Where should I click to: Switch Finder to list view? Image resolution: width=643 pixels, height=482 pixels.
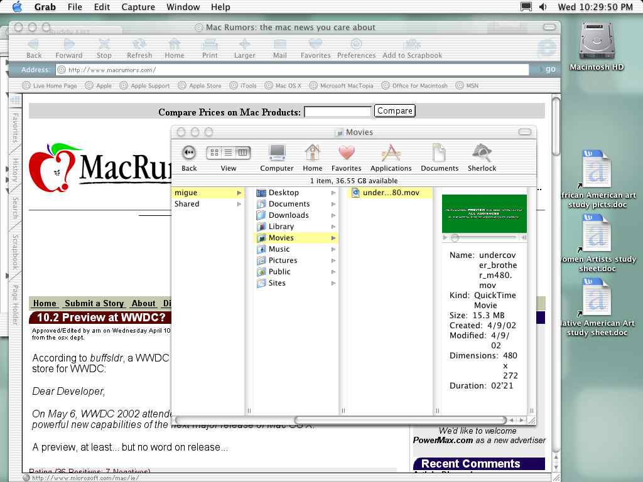(x=229, y=153)
